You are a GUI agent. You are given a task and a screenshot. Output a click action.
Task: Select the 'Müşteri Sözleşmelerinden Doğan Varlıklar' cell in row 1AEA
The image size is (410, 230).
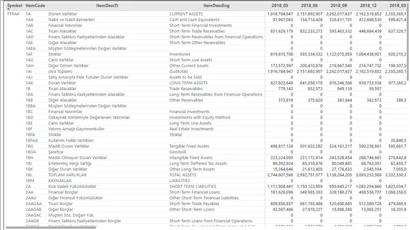tap(87, 49)
